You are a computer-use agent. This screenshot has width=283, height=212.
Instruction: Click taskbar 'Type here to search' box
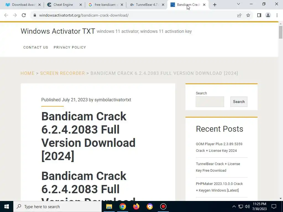pyautogui.click(x=57, y=206)
